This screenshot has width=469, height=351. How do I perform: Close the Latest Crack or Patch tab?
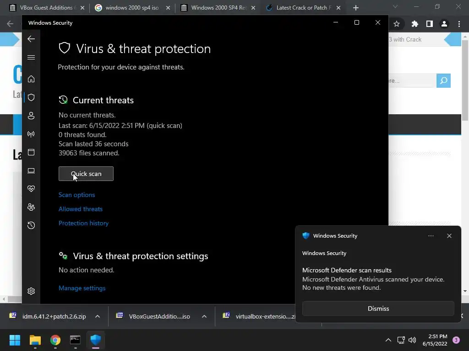[x=338, y=8]
